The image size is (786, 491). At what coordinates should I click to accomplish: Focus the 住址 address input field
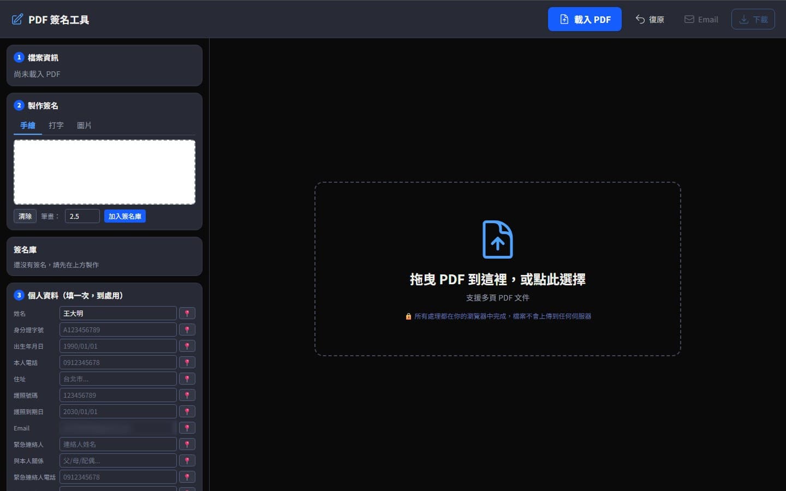click(118, 379)
